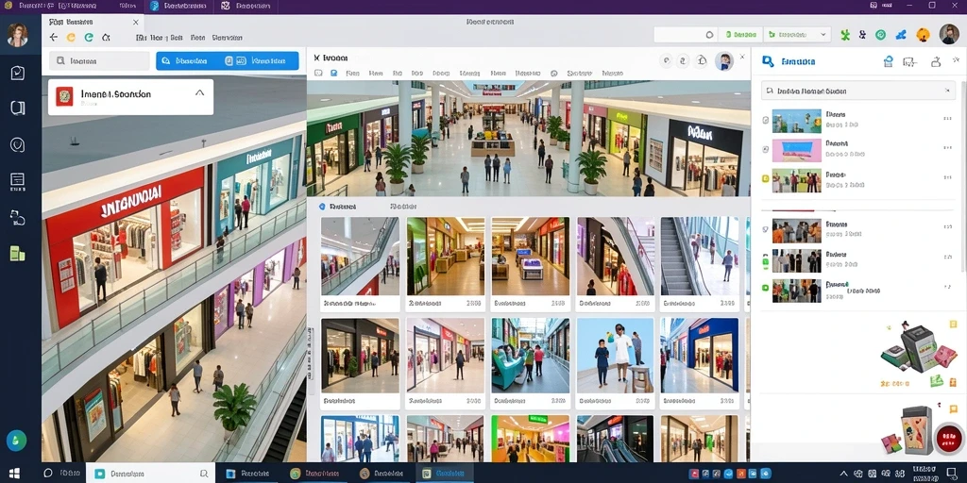Image resolution: width=967 pixels, height=483 pixels.
Task: Open the clipboard-check icon in left sidebar
Action: pyautogui.click(x=18, y=74)
